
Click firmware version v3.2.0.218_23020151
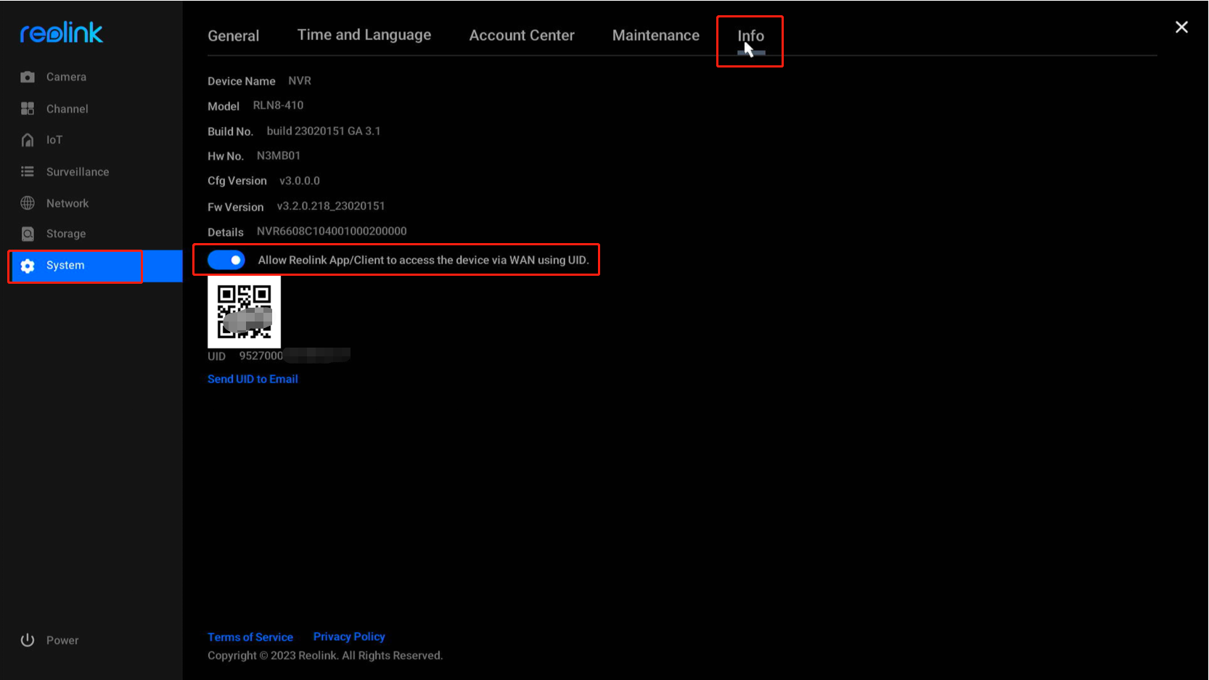pyautogui.click(x=331, y=206)
